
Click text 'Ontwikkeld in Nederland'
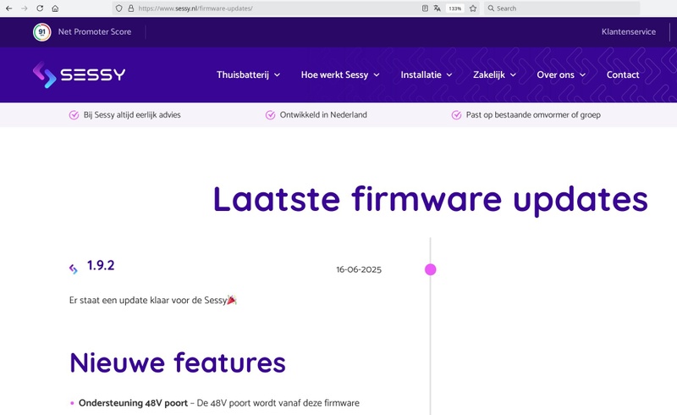[323, 115]
